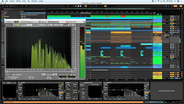184x104 pixels.
Task: Select SPAN state A button
Action: 20,22
